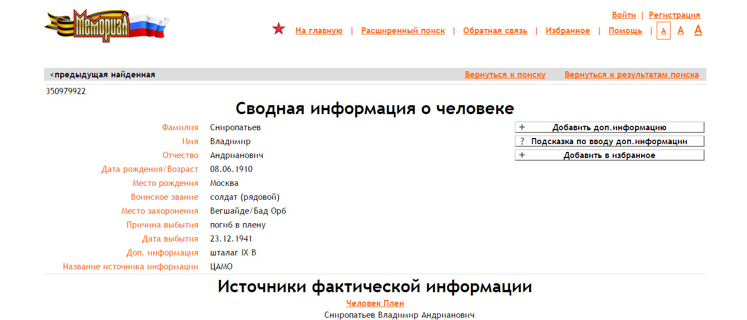Open На главную home page

pyautogui.click(x=319, y=31)
